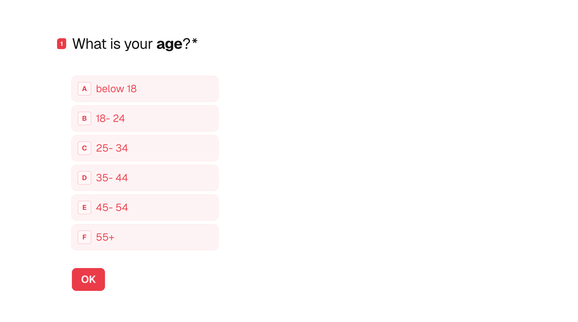Click the number 18 in "below 18"
The height and width of the screenshot is (322, 578).
click(132, 89)
